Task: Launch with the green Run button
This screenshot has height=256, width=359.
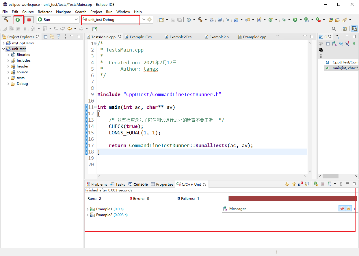Action: tap(18, 20)
